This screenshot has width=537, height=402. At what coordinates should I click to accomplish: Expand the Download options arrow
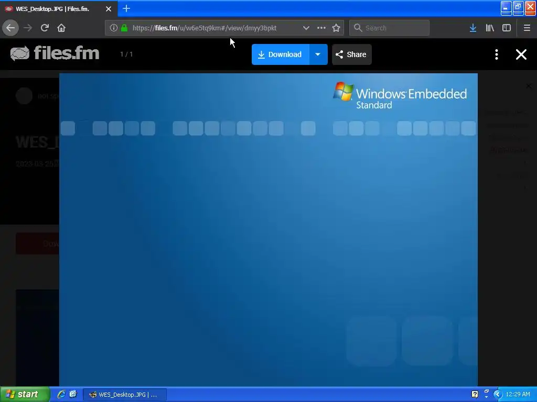coord(318,54)
